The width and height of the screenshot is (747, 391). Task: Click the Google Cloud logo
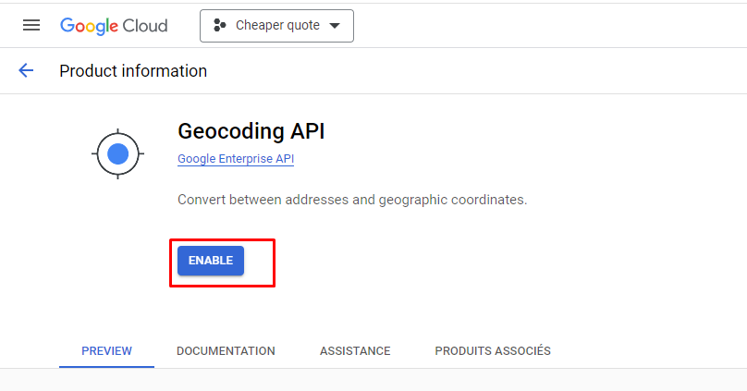(114, 26)
